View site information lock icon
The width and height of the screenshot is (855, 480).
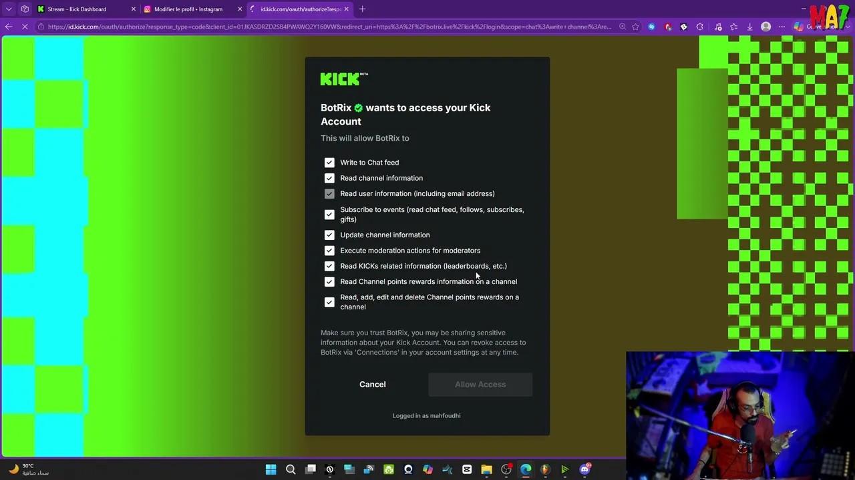point(41,27)
